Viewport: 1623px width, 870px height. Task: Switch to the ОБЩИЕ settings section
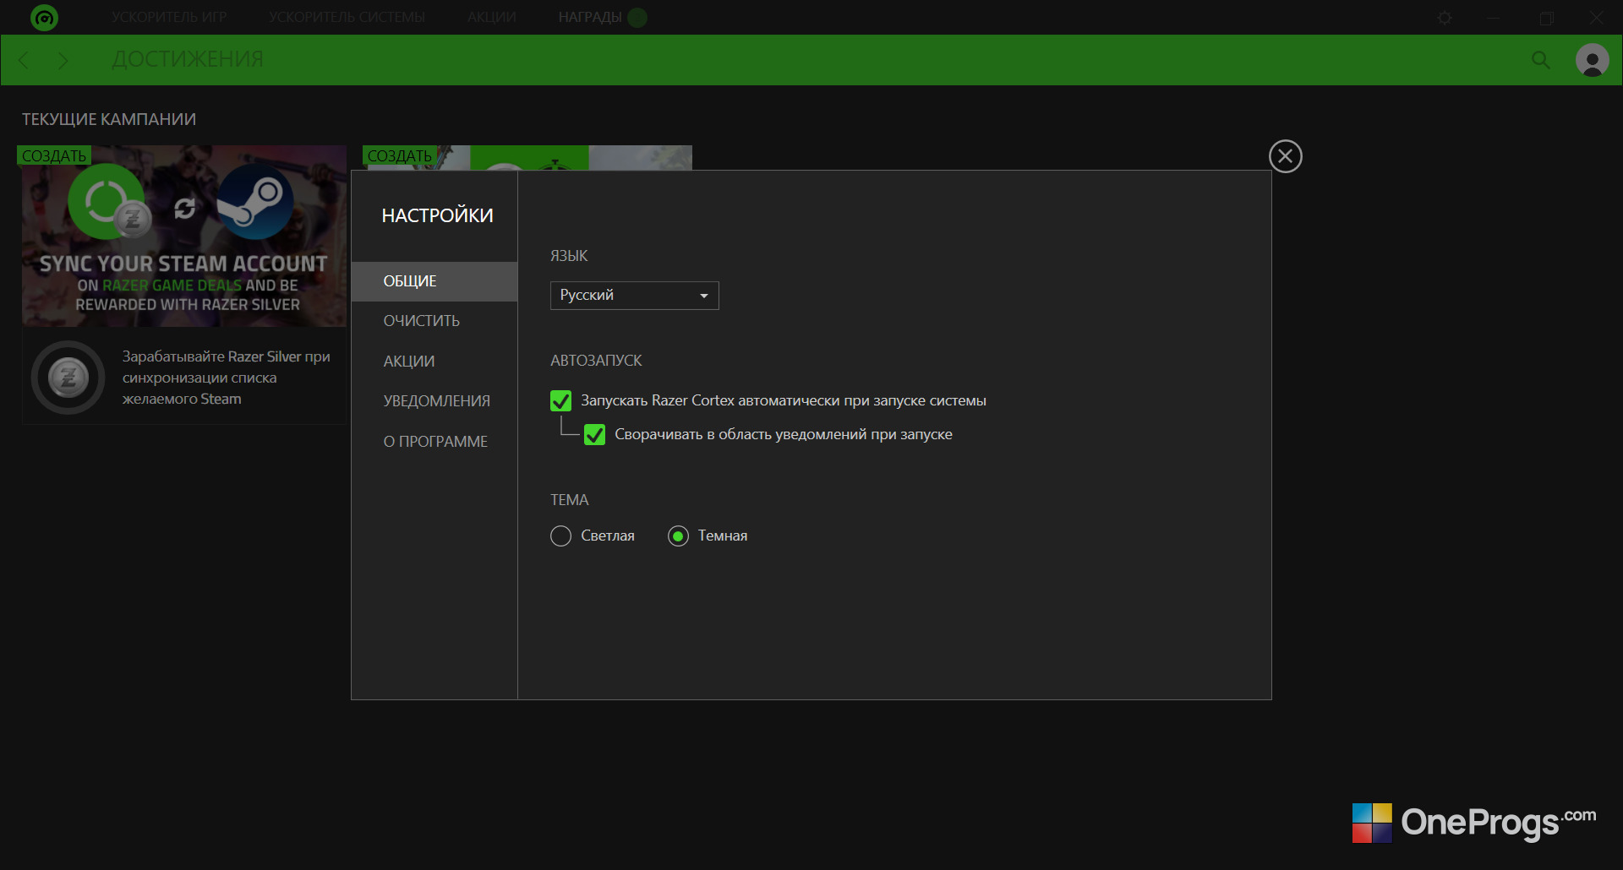(434, 281)
